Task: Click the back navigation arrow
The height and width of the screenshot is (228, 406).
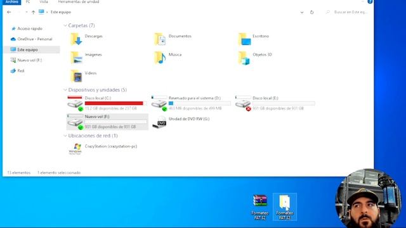Action: [9, 12]
